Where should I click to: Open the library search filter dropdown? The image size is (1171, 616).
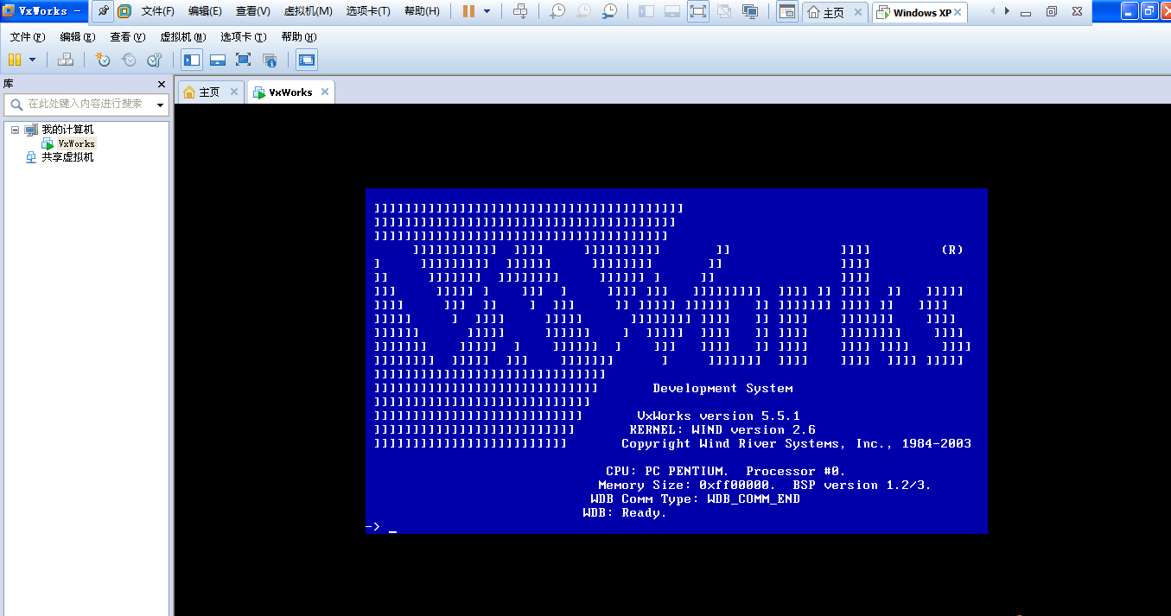[160, 105]
